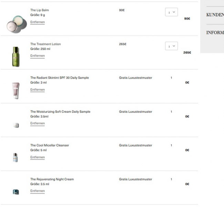Click The Lip Balm product image
Screen dimensions: 224x207
coord(16,23)
